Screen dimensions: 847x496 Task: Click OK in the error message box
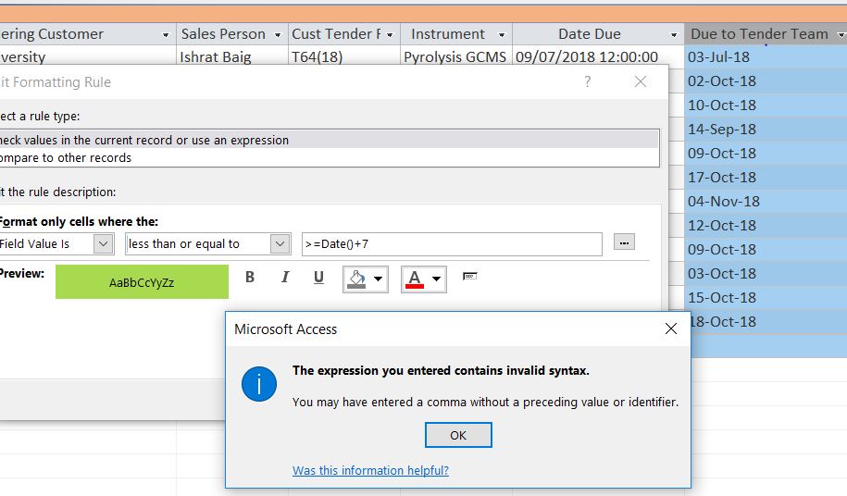[x=458, y=435]
